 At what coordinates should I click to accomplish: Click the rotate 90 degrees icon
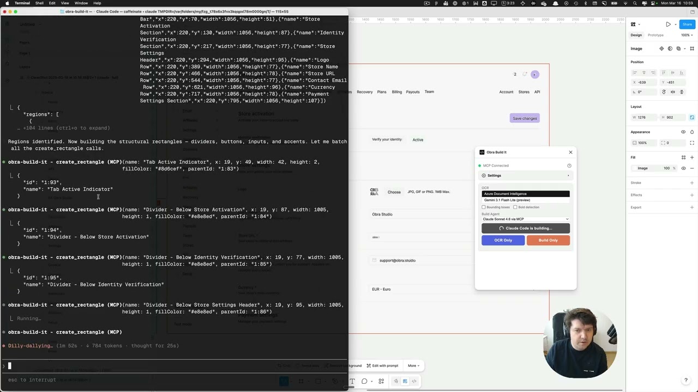pyautogui.click(x=664, y=91)
